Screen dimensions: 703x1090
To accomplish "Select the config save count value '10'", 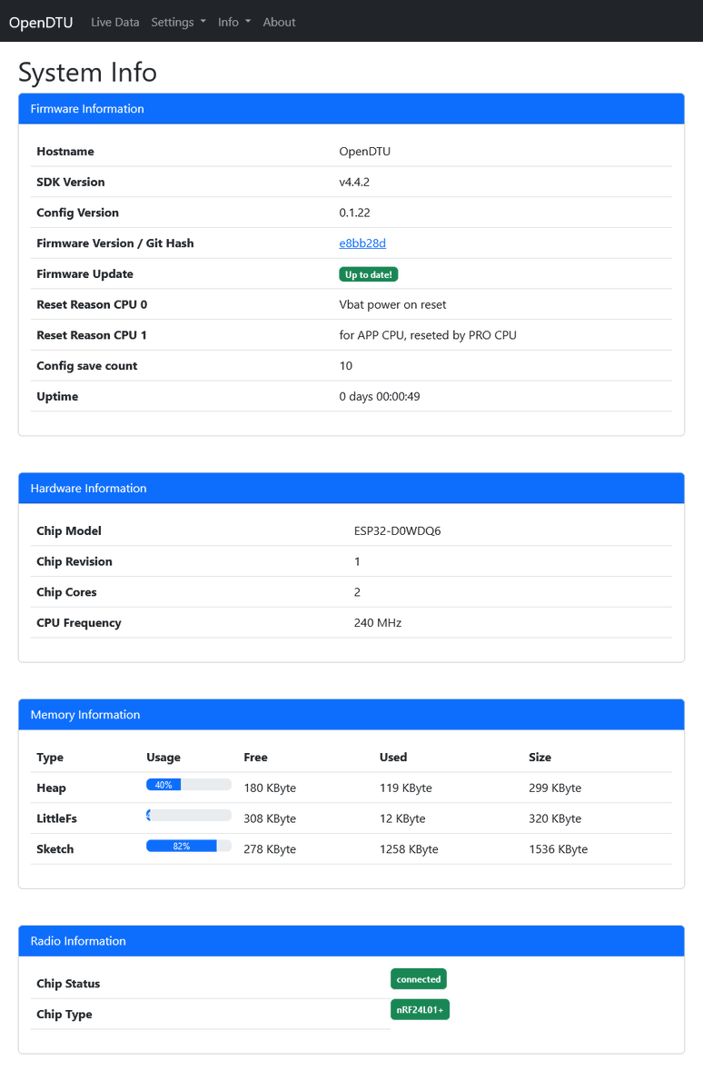I will tap(345, 366).
